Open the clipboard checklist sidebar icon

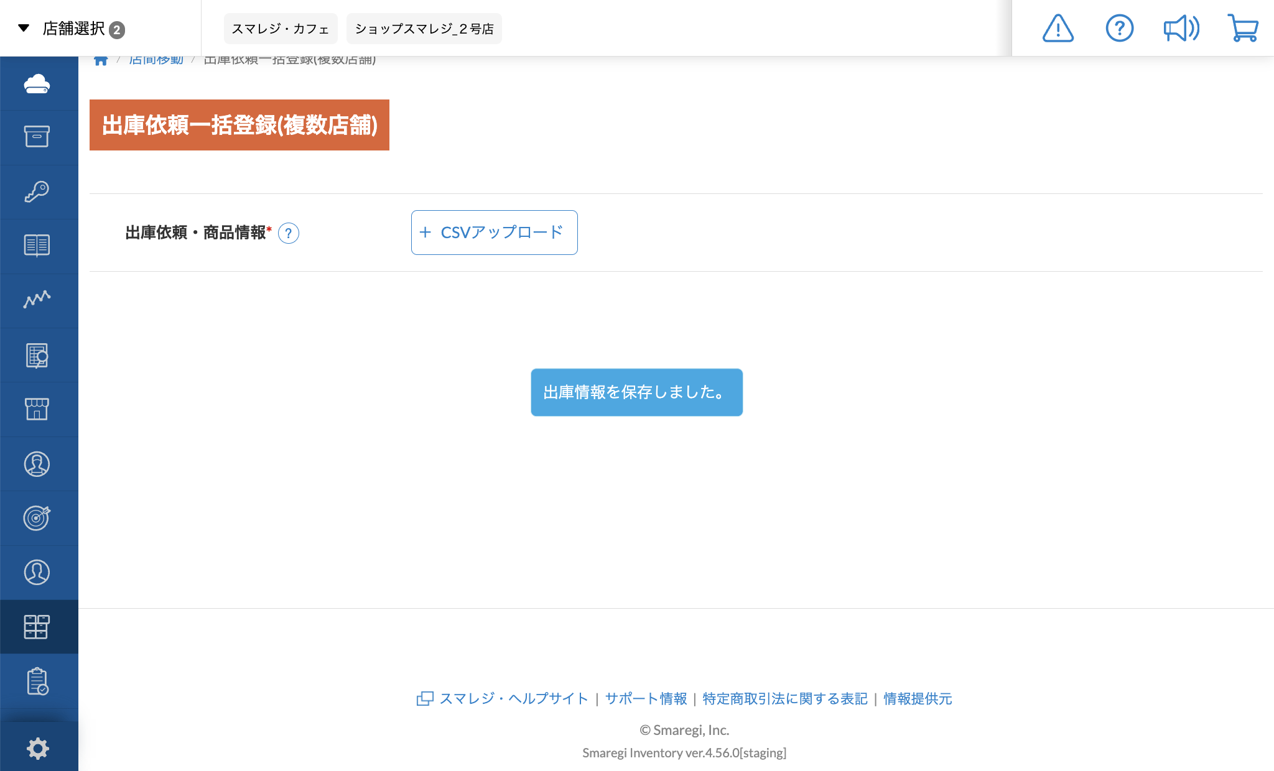37,681
